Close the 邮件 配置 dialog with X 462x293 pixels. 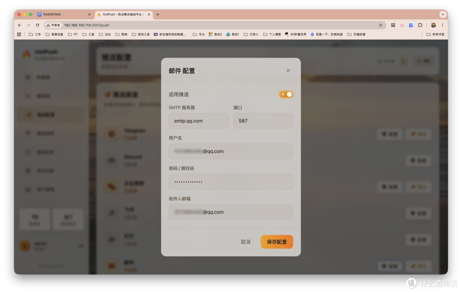[x=288, y=70]
